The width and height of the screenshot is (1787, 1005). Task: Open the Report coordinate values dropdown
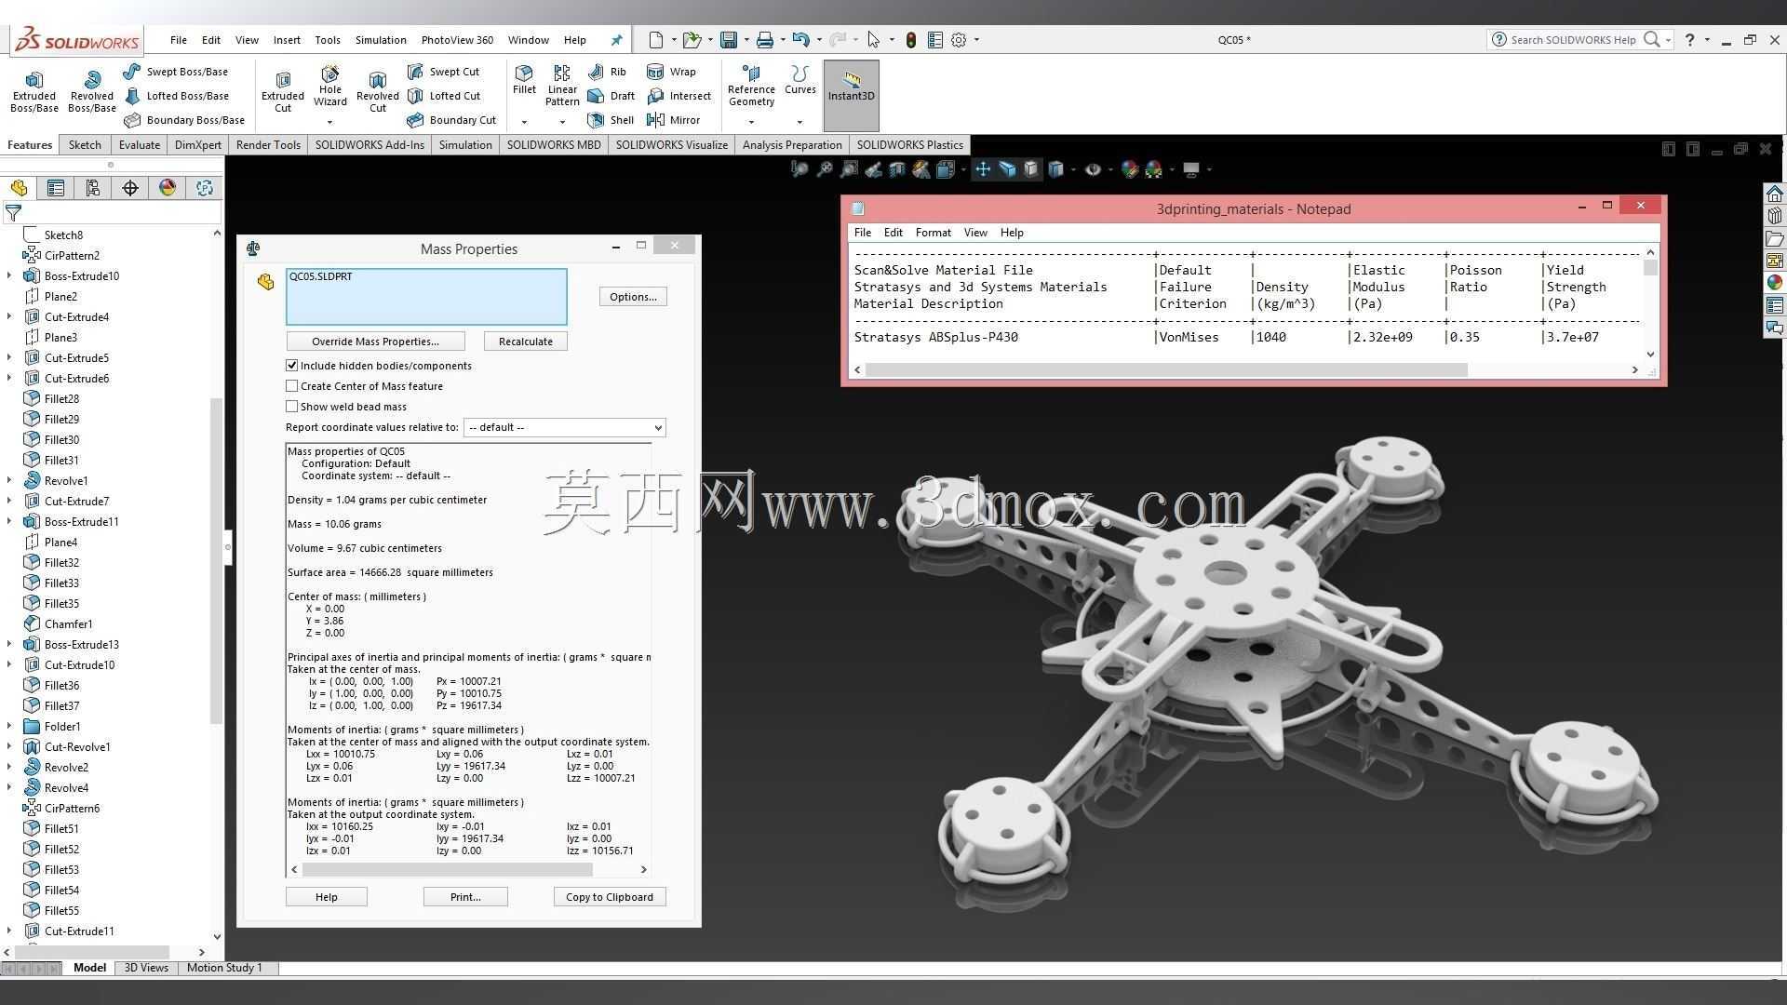point(565,427)
